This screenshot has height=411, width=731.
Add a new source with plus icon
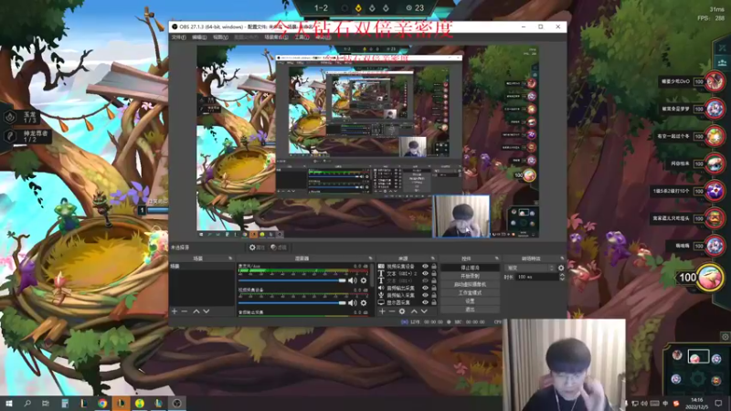point(382,311)
